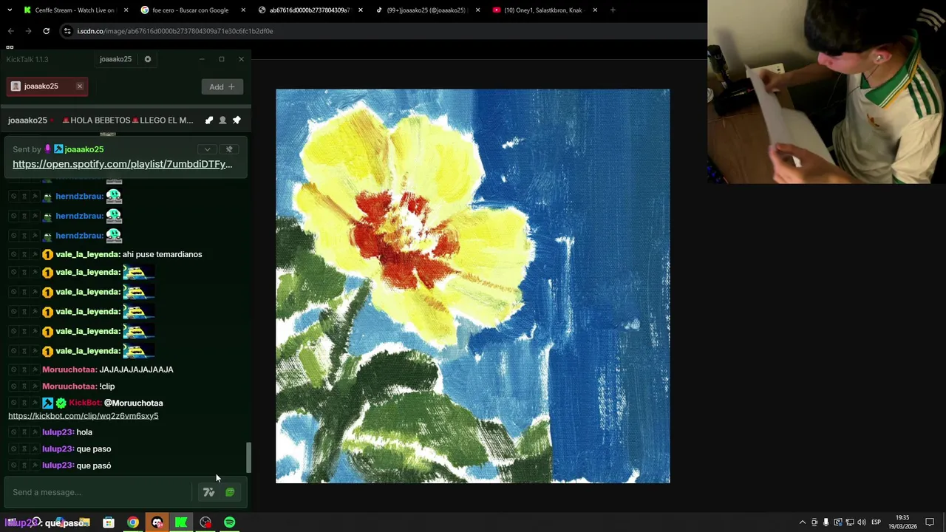This screenshot has height=532, width=946.
Task: Open Kick app from taskbar
Action: (x=181, y=523)
